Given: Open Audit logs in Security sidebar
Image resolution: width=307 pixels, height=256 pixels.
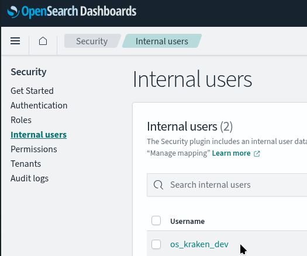Looking at the screenshot, I should [x=30, y=178].
